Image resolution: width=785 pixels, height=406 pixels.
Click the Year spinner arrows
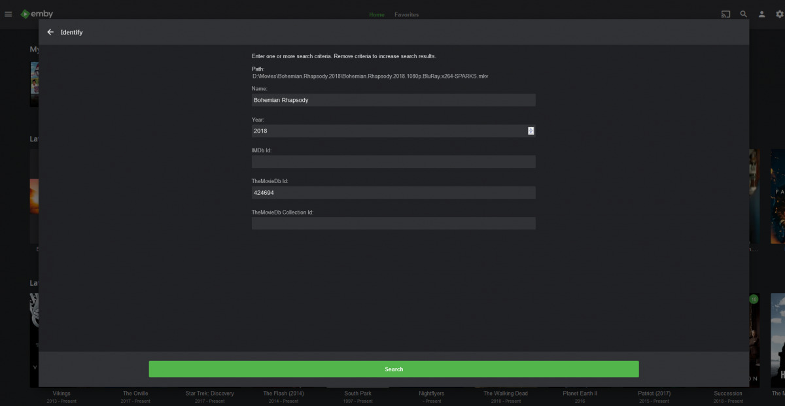pyautogui.click(x=531, y=131)
